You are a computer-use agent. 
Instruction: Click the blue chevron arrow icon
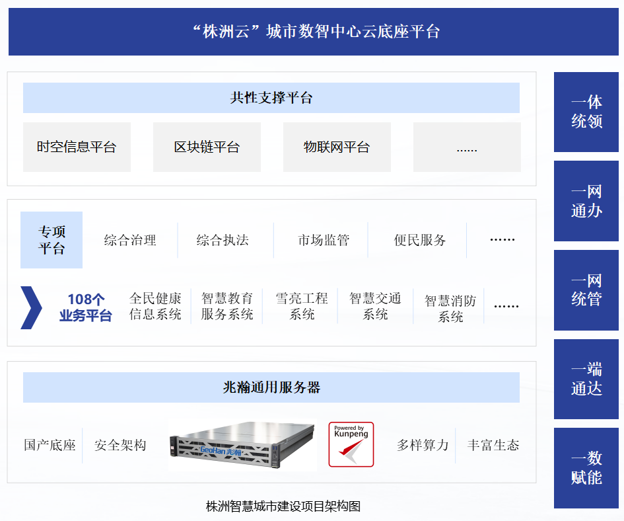(x=31, y=307)
